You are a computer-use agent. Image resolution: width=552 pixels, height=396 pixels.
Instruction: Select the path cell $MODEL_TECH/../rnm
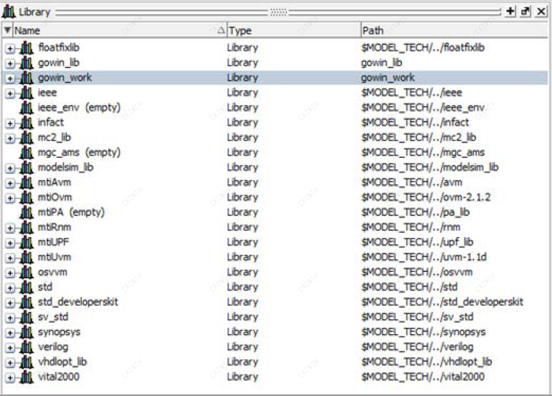pyautogui.click(x=411, y=227)
